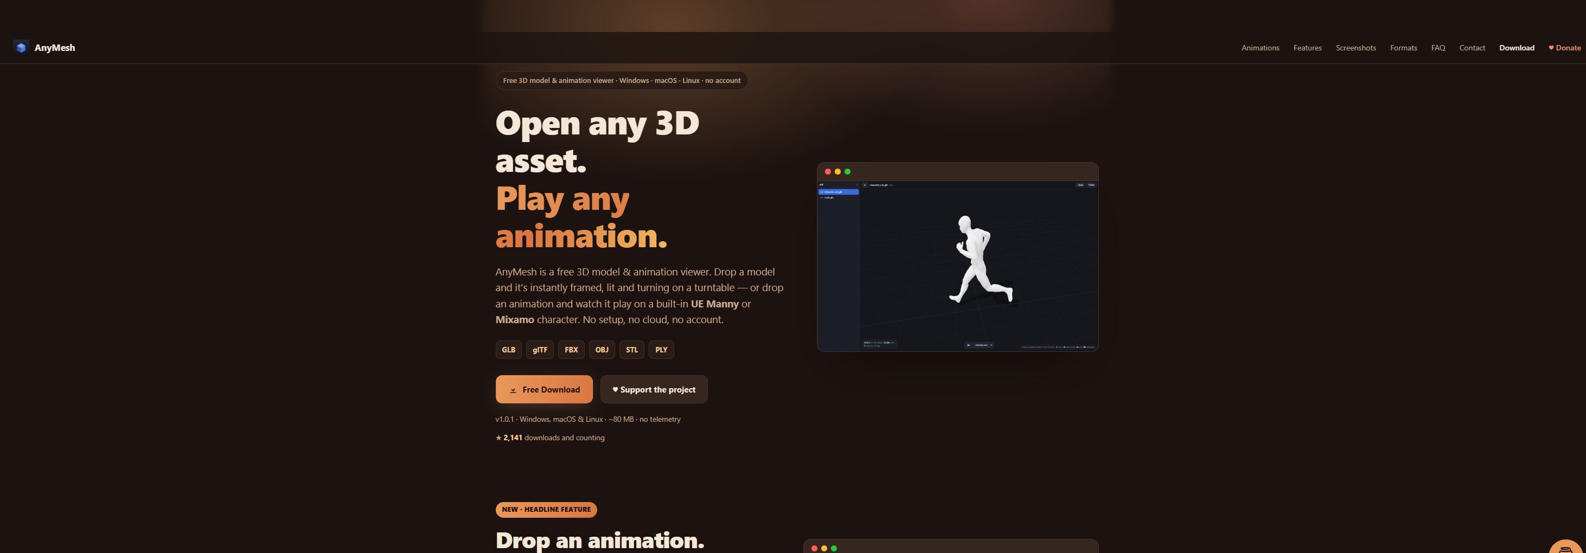The height and width of the screenshot is (553, 1586).
Task: Click the Download link in the navbar
Action: click(1517, 47)
